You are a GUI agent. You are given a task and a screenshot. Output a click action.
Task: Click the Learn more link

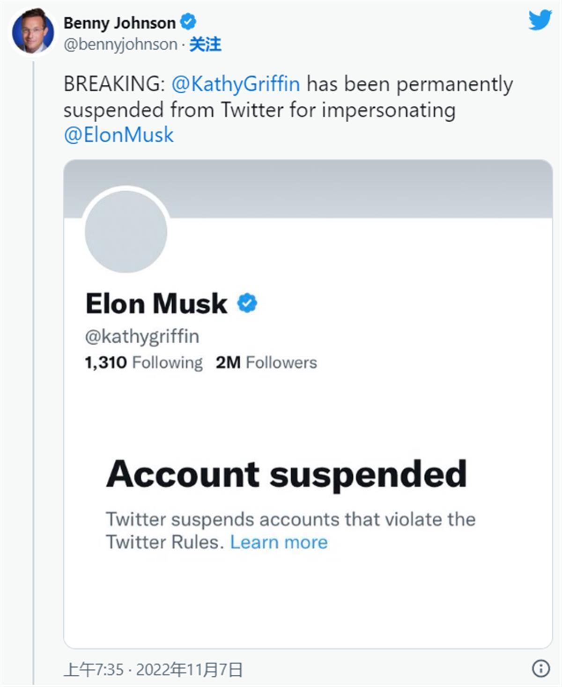[279, 542]
